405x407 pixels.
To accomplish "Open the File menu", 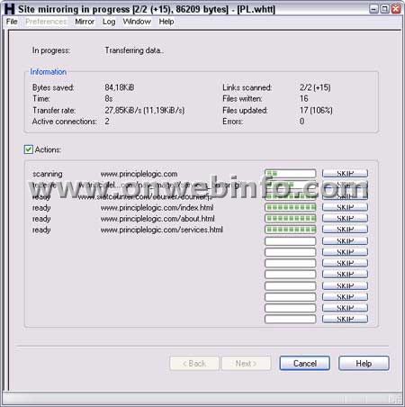I will (x=12, y=22).
